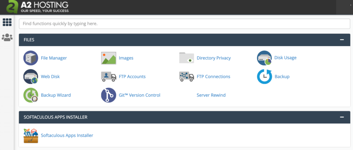353x150 pixels.
Task: Open the grid home view in sidebar
Action: [x=7, y=22]
